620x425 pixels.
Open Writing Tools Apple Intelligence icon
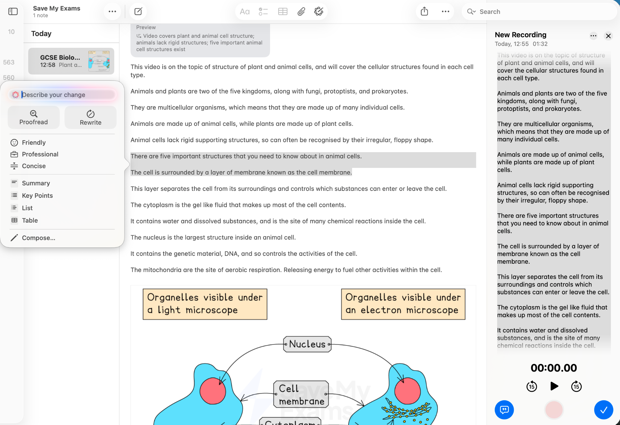coord(318,12)
